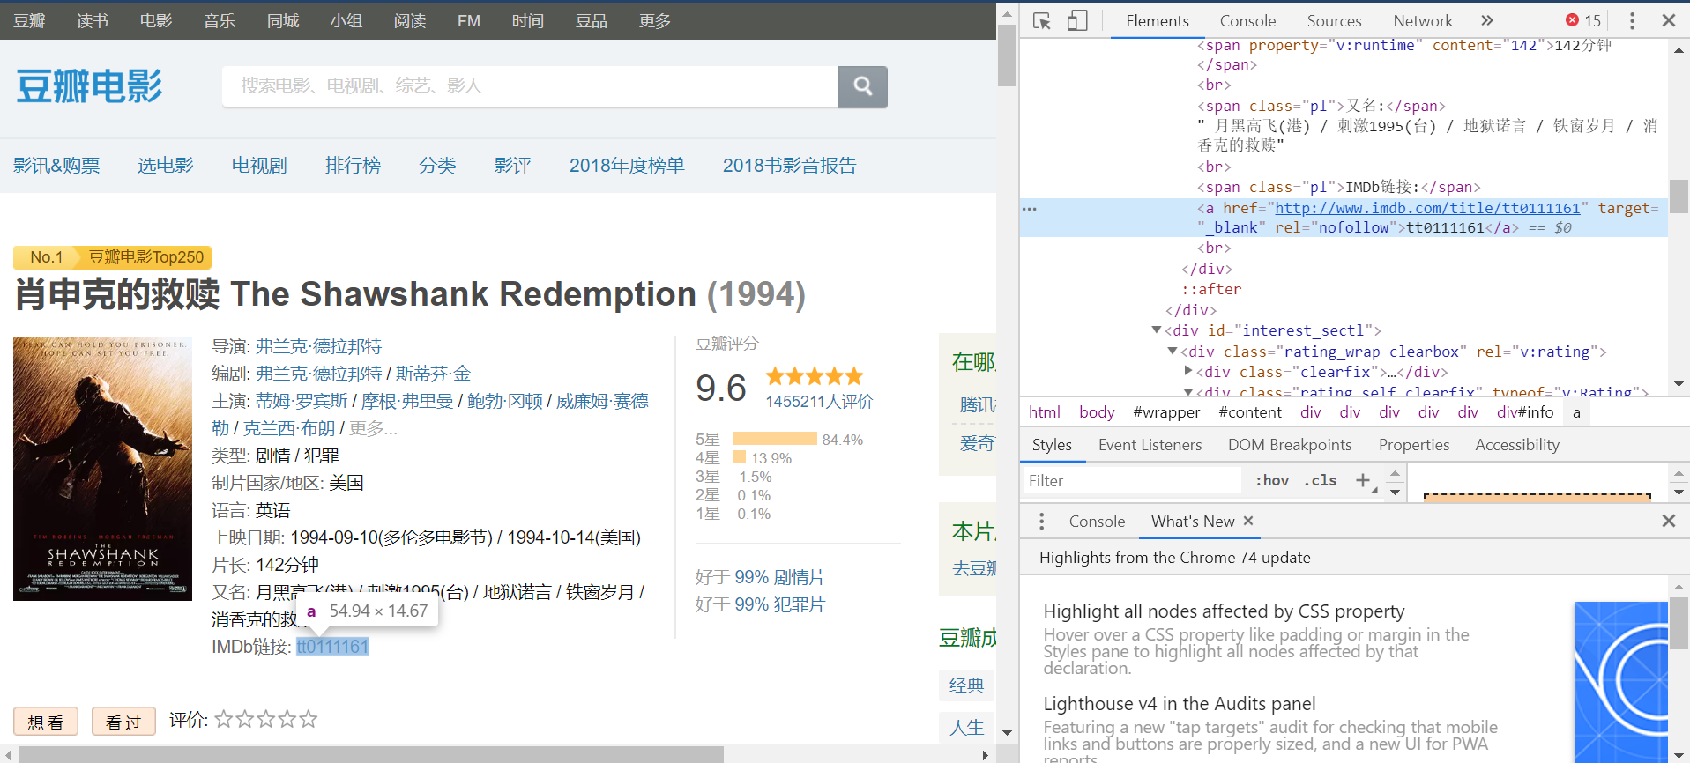Open the 豆瓣电影Top250 badge link

[146, 257]
